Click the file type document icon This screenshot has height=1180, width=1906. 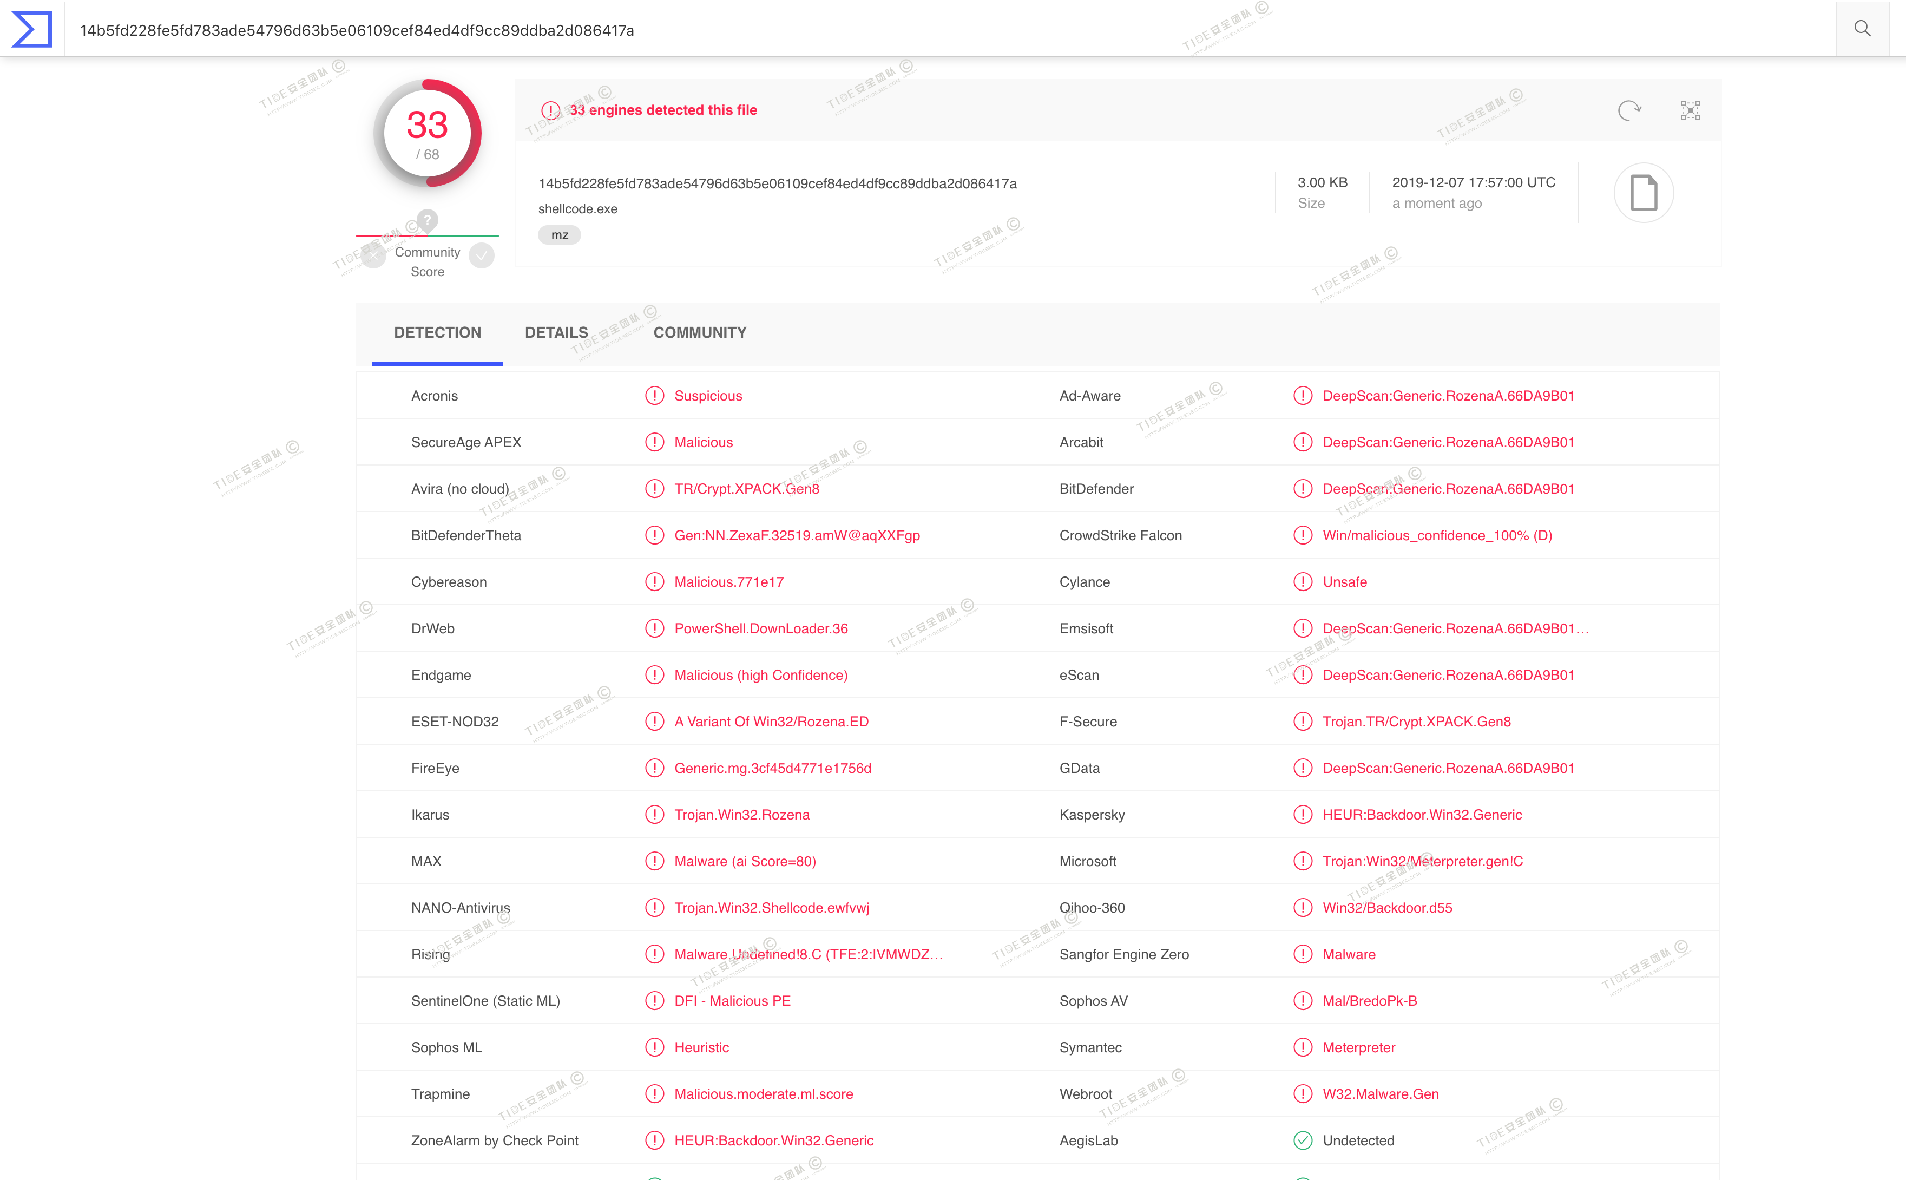click(x=1643, y=193)
